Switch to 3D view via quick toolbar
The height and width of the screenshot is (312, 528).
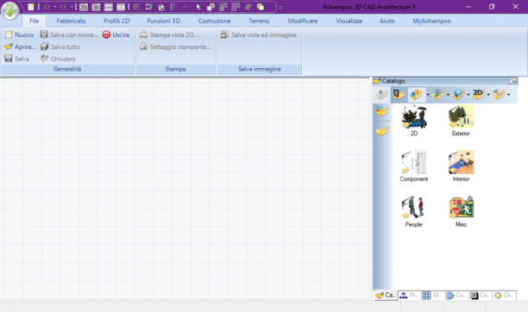point(96,7)
